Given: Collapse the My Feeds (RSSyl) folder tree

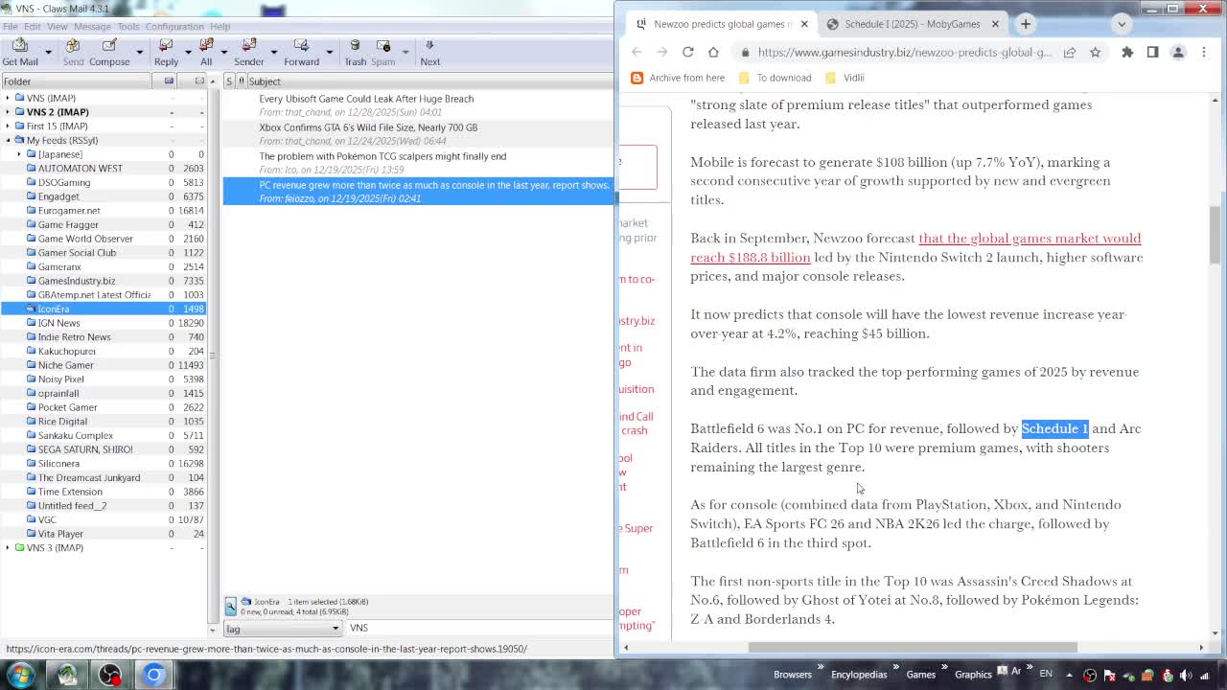Looking at the screenshot, I should click(9, 140).
